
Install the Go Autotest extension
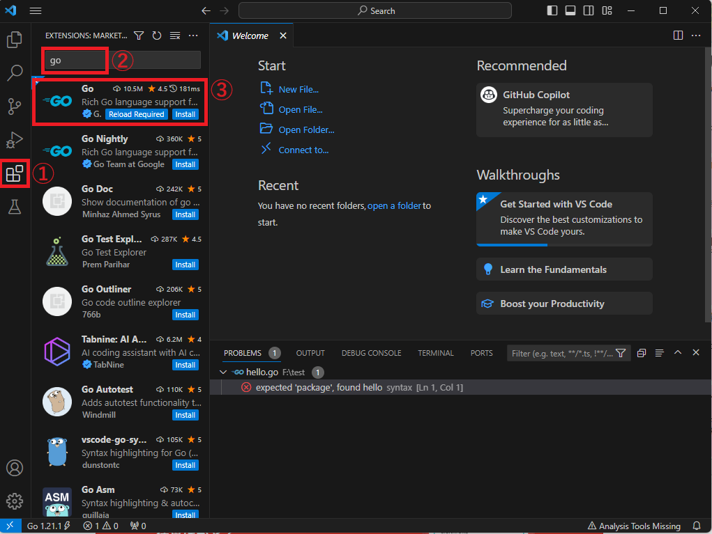pos(185,415)
